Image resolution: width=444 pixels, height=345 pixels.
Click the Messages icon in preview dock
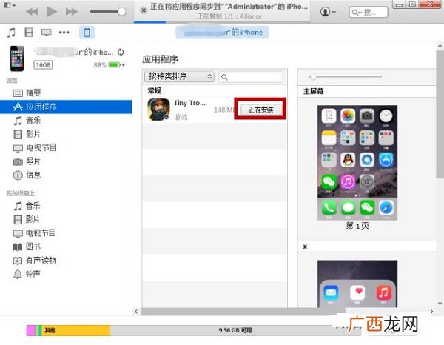348,208
